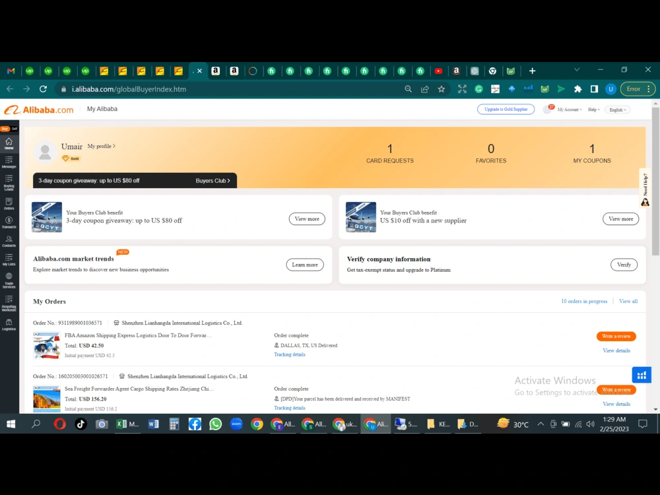Open Messages in the sidebar
Screen dimensions: 660x495
[9, 162]
